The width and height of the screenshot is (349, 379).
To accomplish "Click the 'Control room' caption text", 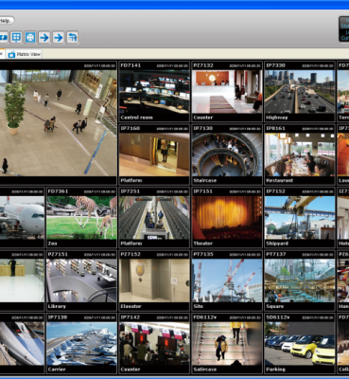I will pyautogui.click(x=136, y=117).
